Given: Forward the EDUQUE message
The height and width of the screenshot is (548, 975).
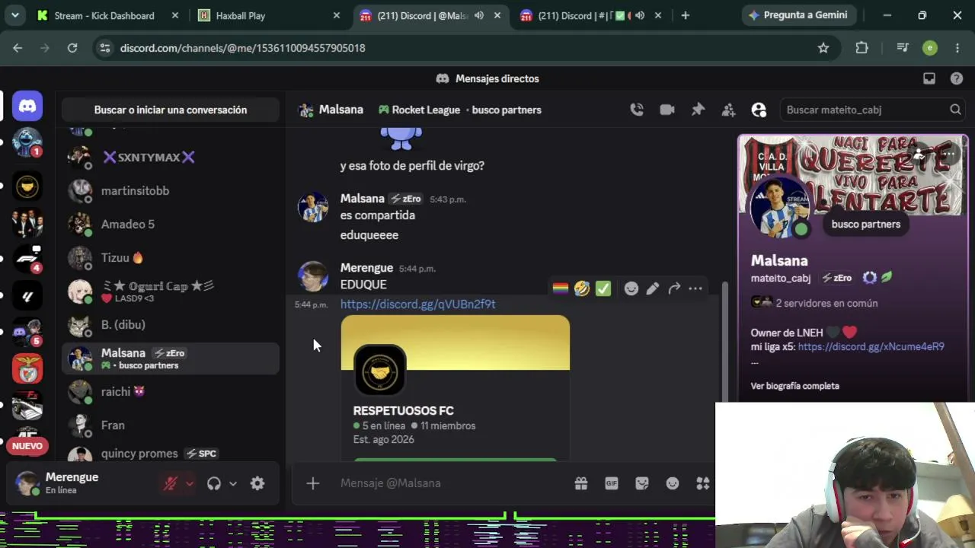Looking at the screenshot, I should 674,288.
